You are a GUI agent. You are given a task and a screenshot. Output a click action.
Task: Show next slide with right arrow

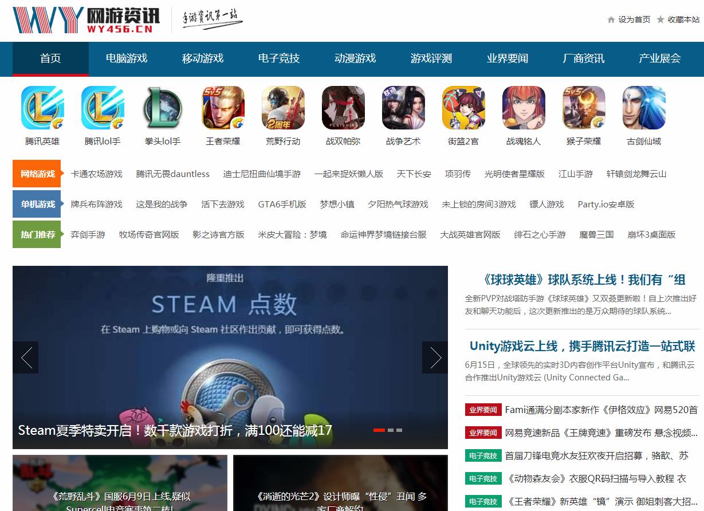click(435, 357)
